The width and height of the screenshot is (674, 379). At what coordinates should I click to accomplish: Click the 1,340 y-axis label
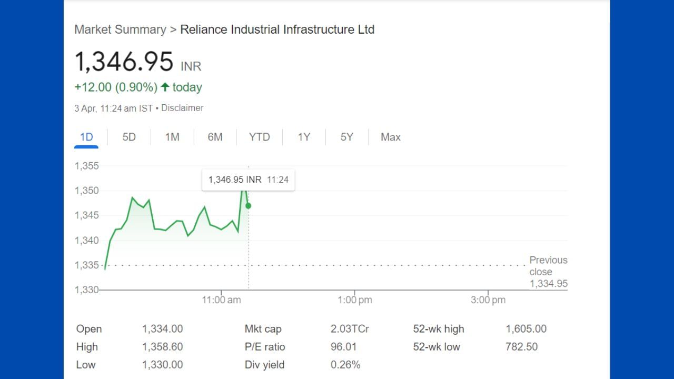87,241
